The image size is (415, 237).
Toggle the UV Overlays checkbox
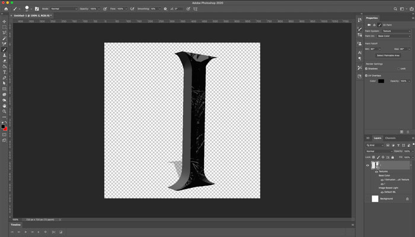click(367, 75)
